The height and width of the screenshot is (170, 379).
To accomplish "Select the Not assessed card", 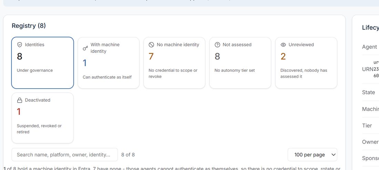I will tap(240, 63).
